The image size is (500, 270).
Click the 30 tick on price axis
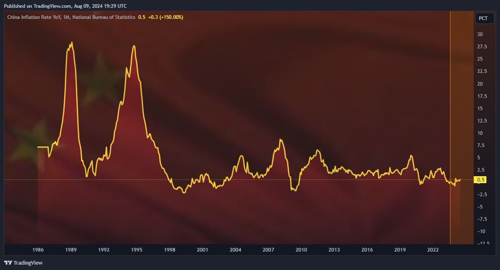480,34
